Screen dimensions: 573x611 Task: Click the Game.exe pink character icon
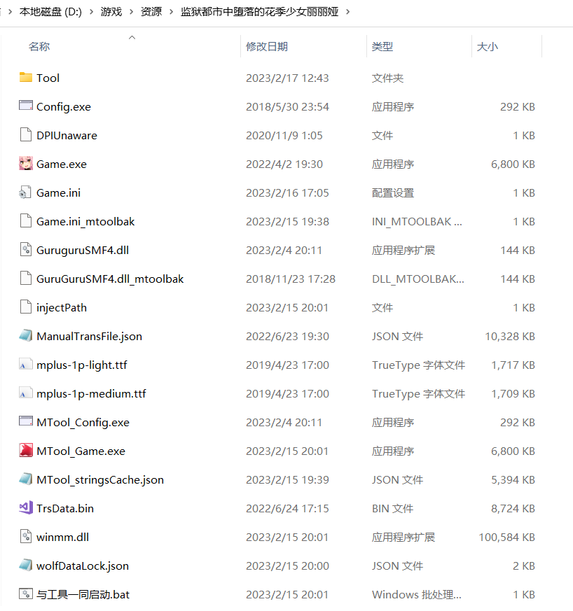26,164
